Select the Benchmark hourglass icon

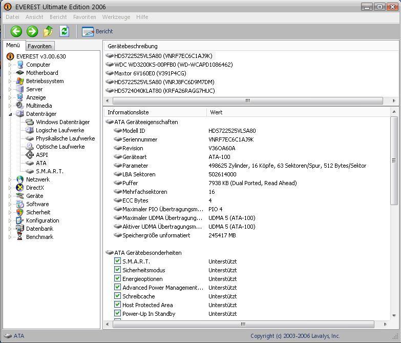coord(20,237)
